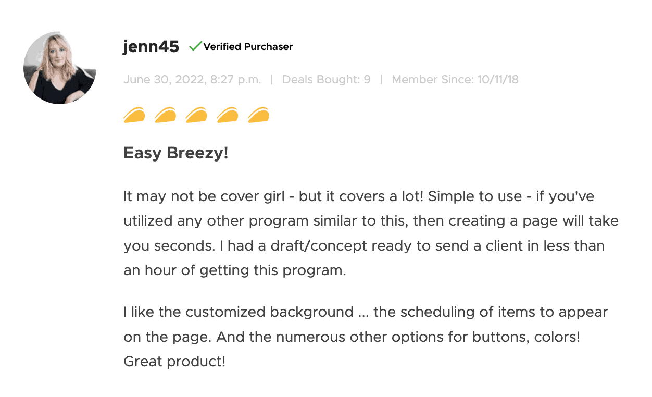Click the June 30, 2022 review timestamp
This screenshot has height=397, width=652.
[192, 80]
